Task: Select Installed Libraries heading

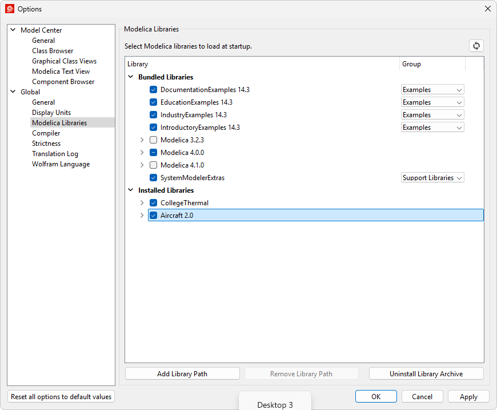Action: 166,190
